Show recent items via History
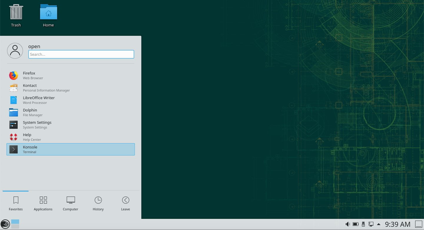This screenshot has height=230, width=424. pos(98,203)
